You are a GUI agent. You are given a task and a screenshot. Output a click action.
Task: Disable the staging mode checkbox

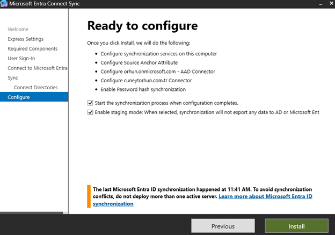[x=90, y=112]
